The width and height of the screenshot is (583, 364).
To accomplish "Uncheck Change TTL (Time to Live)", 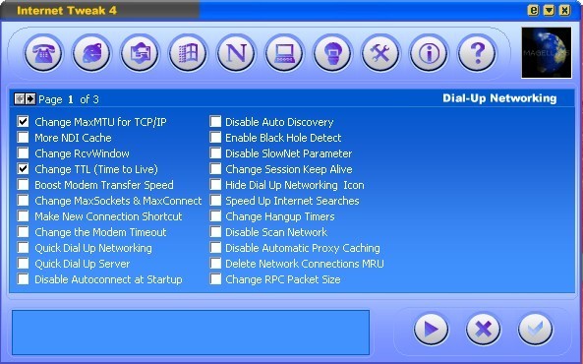I will tap(23, 168).
